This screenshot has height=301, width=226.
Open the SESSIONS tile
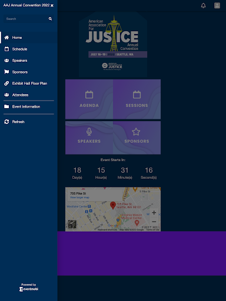(137, 99)
